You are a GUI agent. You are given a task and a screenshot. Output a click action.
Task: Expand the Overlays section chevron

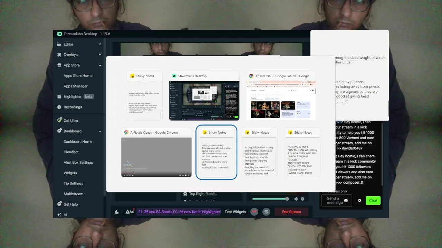[x=100, y=55]
